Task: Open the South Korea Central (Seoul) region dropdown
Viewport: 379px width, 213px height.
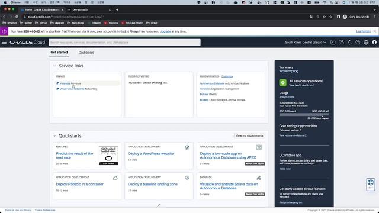Action: [x=306, y=42]
